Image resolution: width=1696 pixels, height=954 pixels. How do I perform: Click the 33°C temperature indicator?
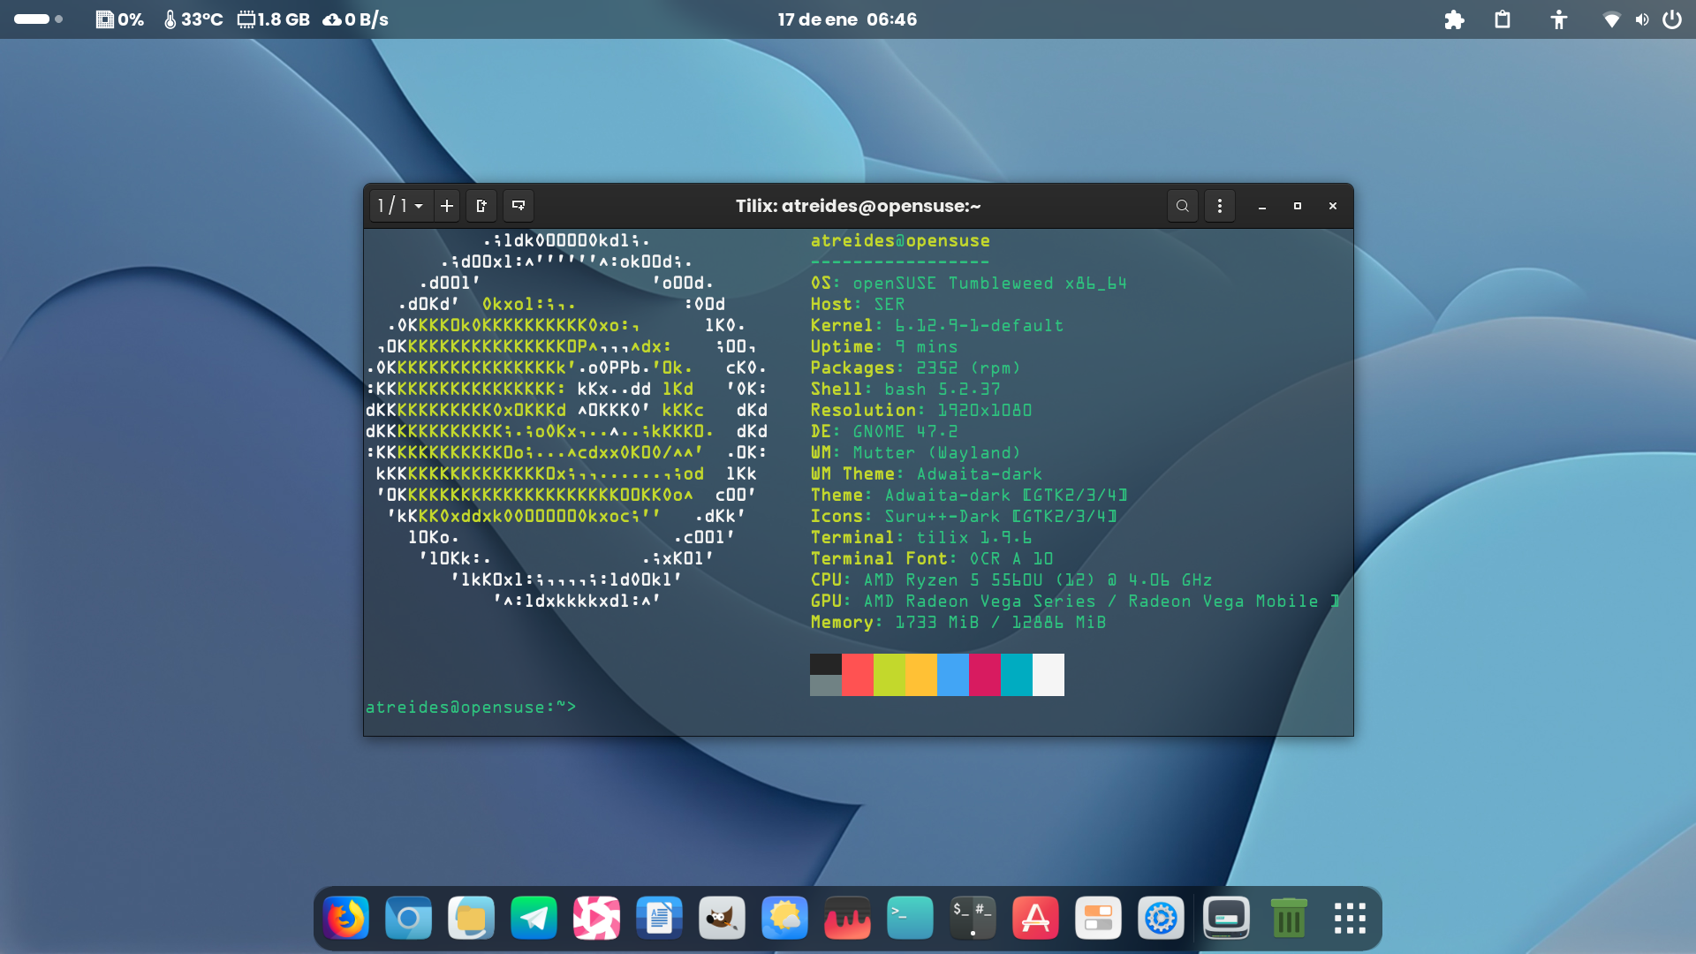(193, 19)
